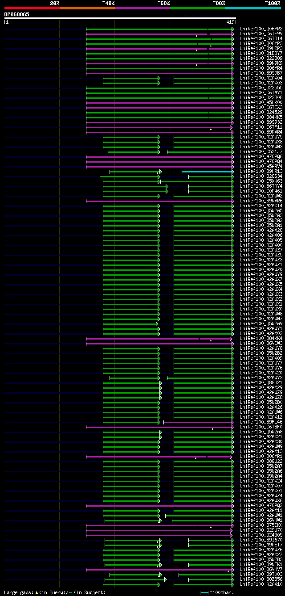The image size is (285, 596).
Task: Click the white query sequence bar
Action: pyautogui.click(x=120, y=18)
